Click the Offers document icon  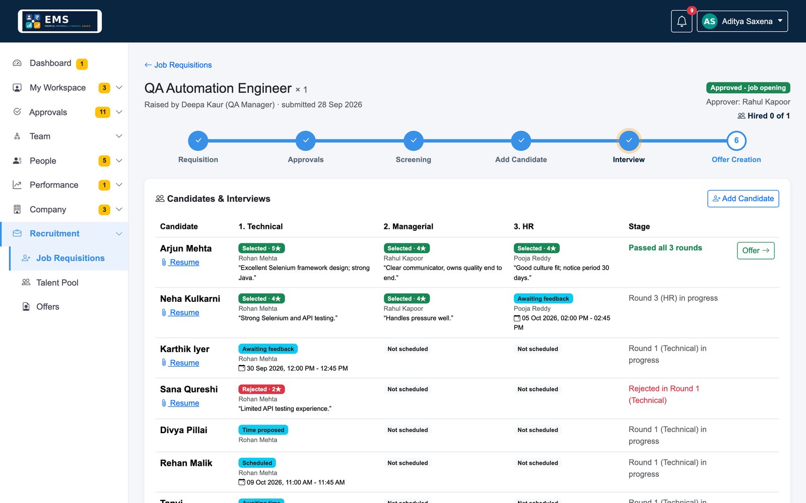point(26,307)
